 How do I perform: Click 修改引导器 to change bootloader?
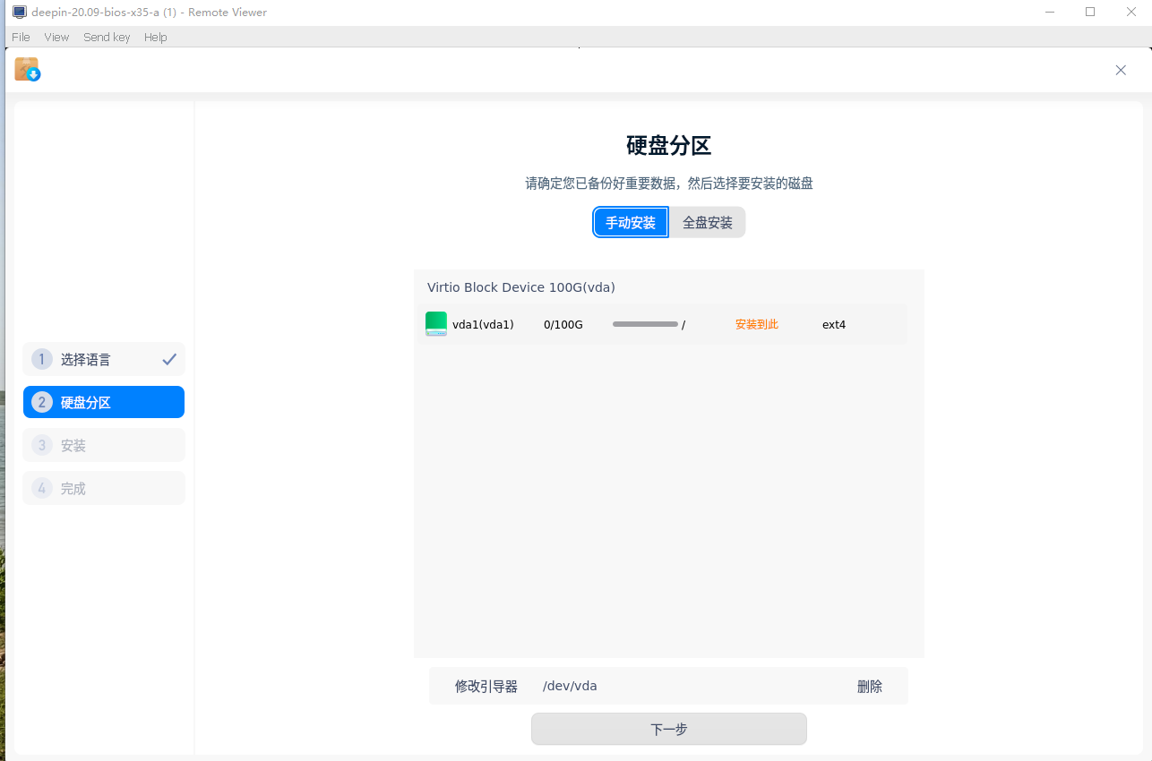(x=486, y=687)
